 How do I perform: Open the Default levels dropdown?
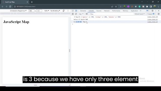(139, 14)
